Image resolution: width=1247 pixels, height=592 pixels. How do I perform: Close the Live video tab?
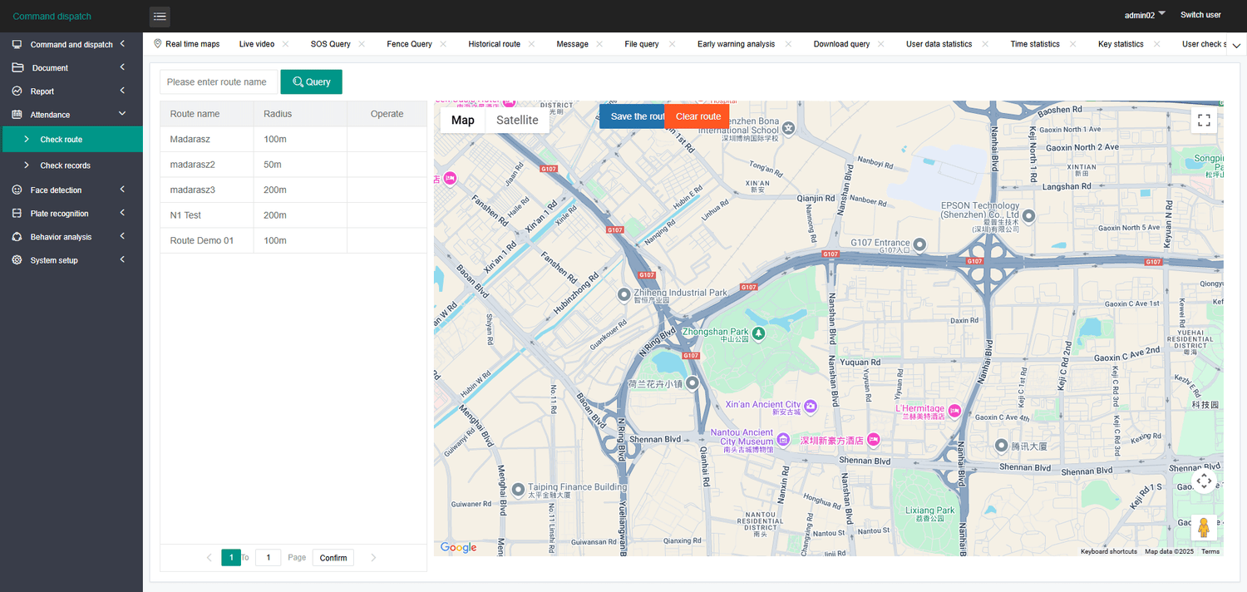pos(285,44)
